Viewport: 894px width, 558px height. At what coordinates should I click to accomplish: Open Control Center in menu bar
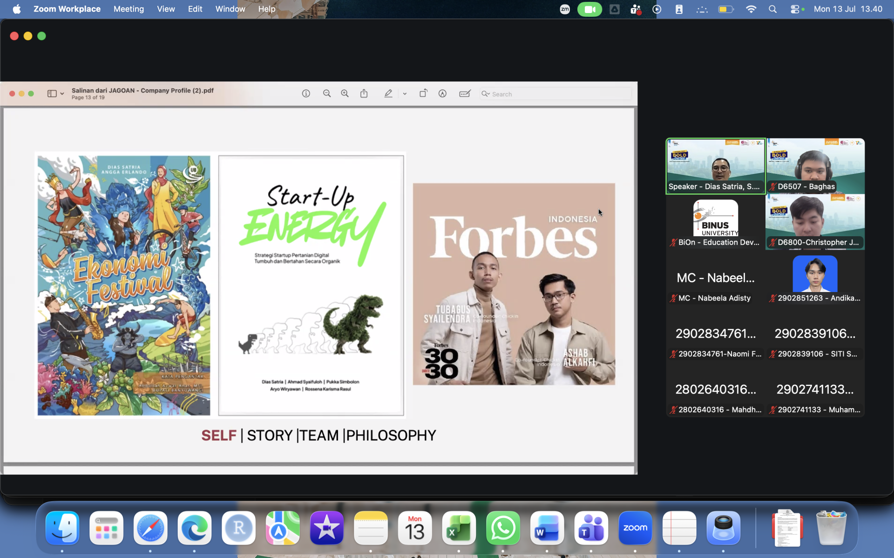coord(795,9)
